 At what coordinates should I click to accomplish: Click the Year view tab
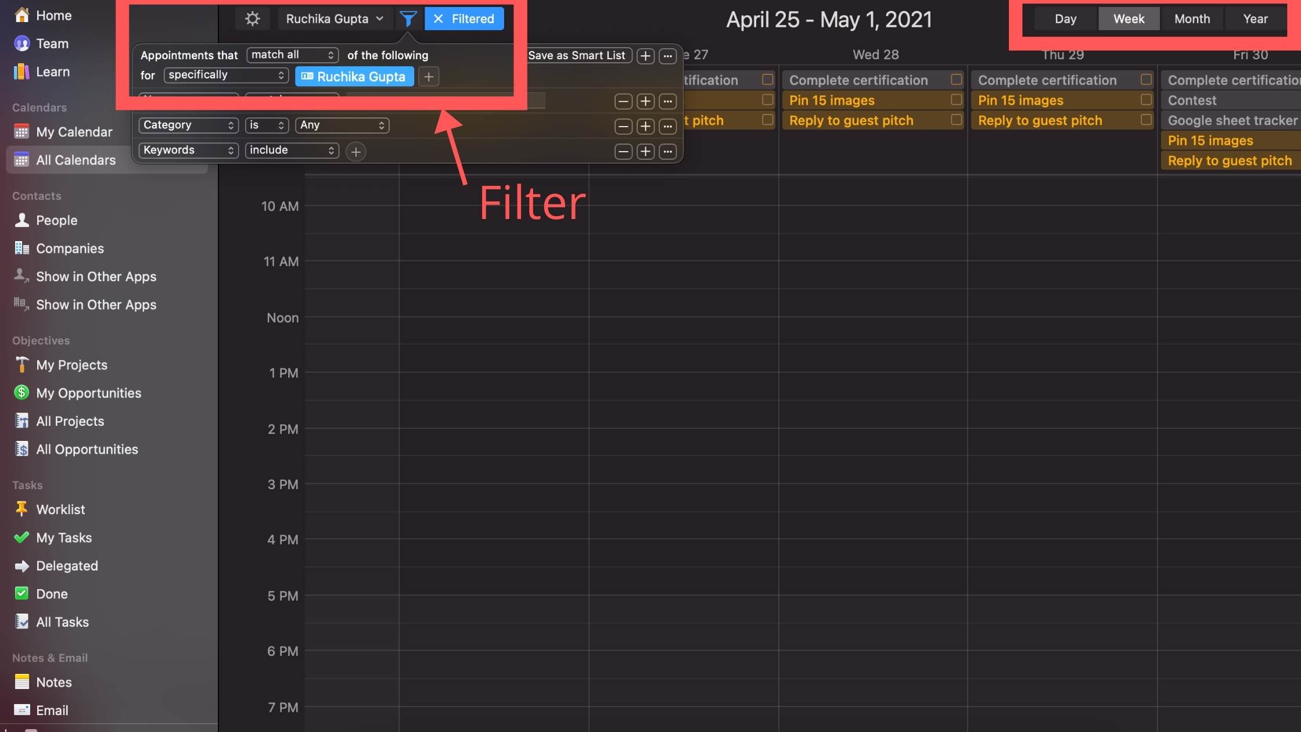[x=1253, y=18]
